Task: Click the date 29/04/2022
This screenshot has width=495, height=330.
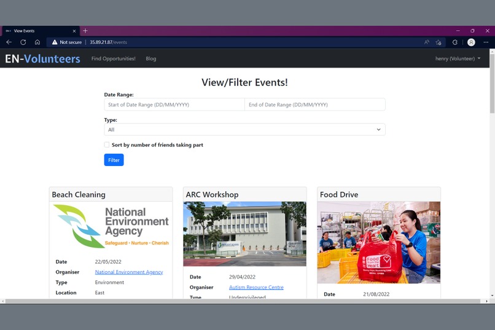Action: [x=242, y=277]
